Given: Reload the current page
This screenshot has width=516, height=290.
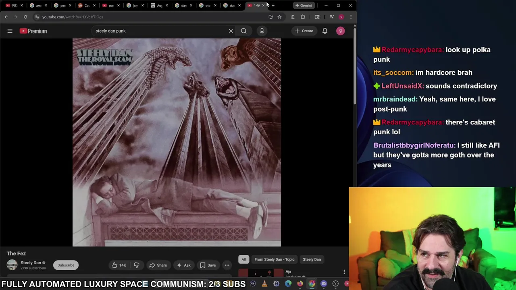Looking at the screenshot, I should 25,17.
